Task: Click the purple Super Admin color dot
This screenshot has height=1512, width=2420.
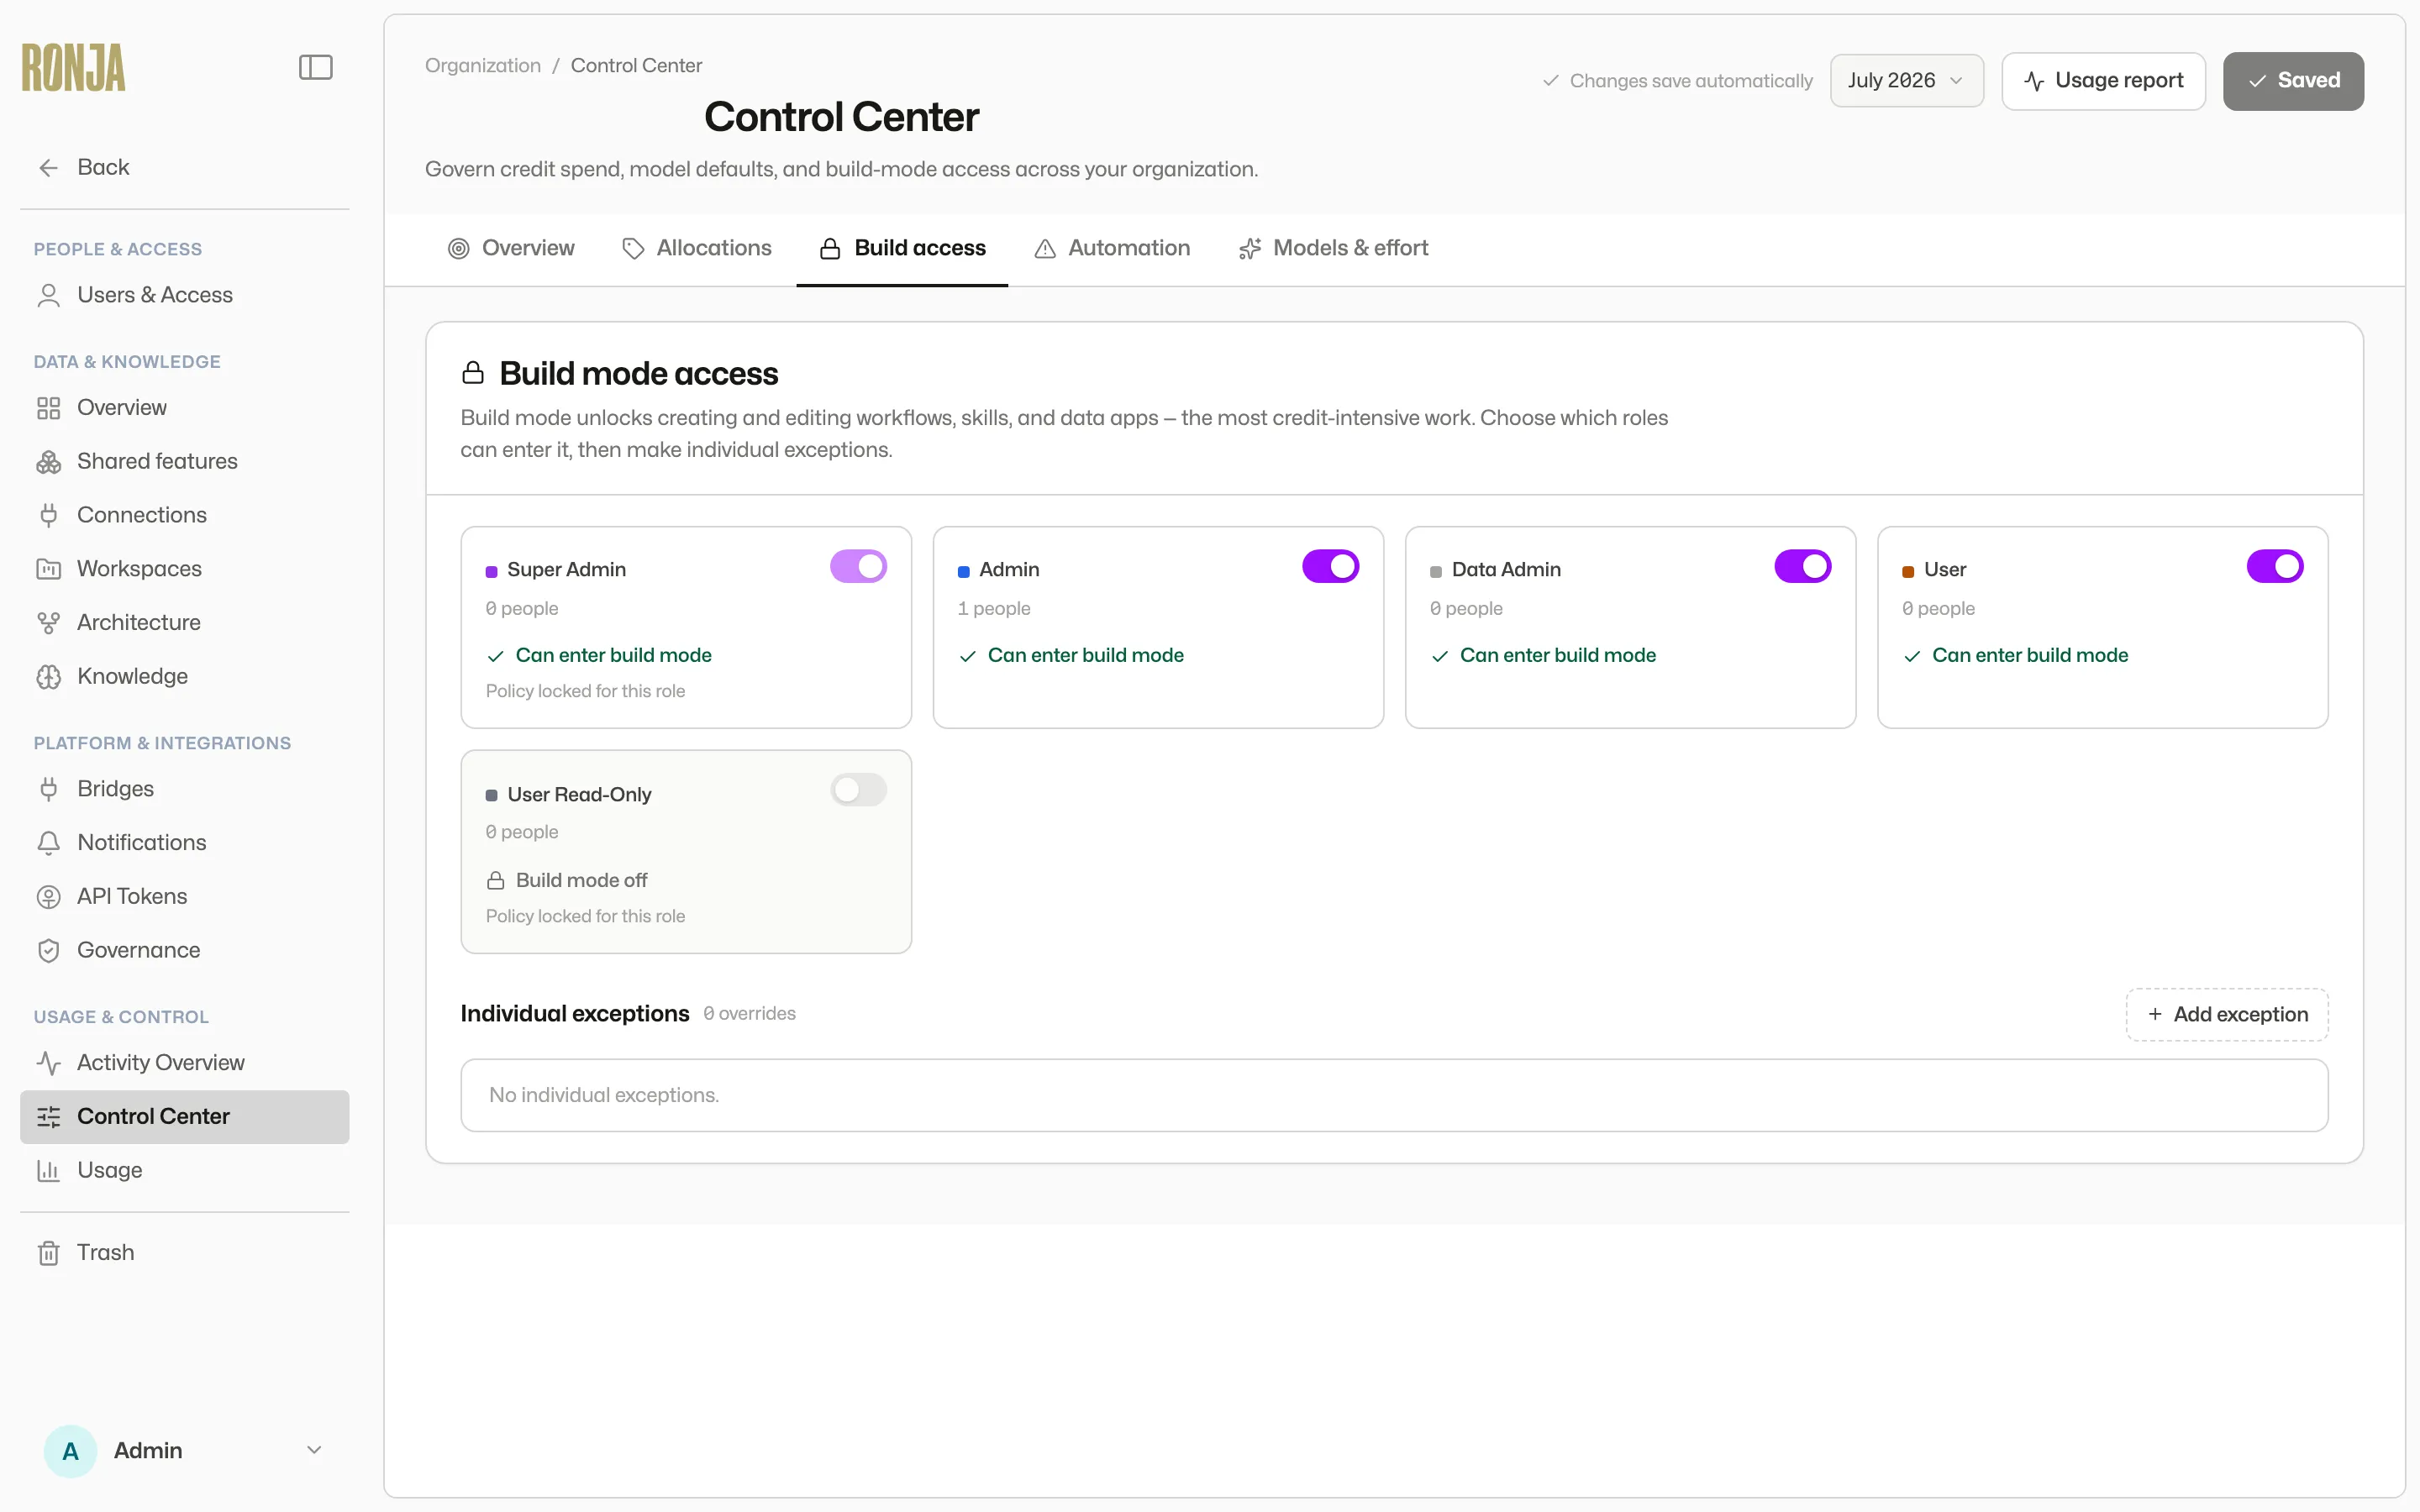Action: (x=491, y=572)
